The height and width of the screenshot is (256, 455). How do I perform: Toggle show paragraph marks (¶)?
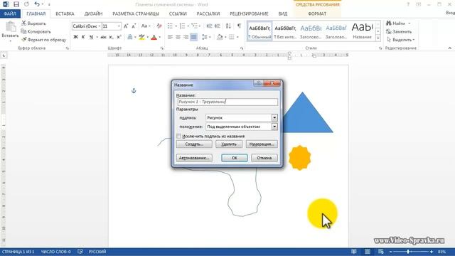(239, 26)
